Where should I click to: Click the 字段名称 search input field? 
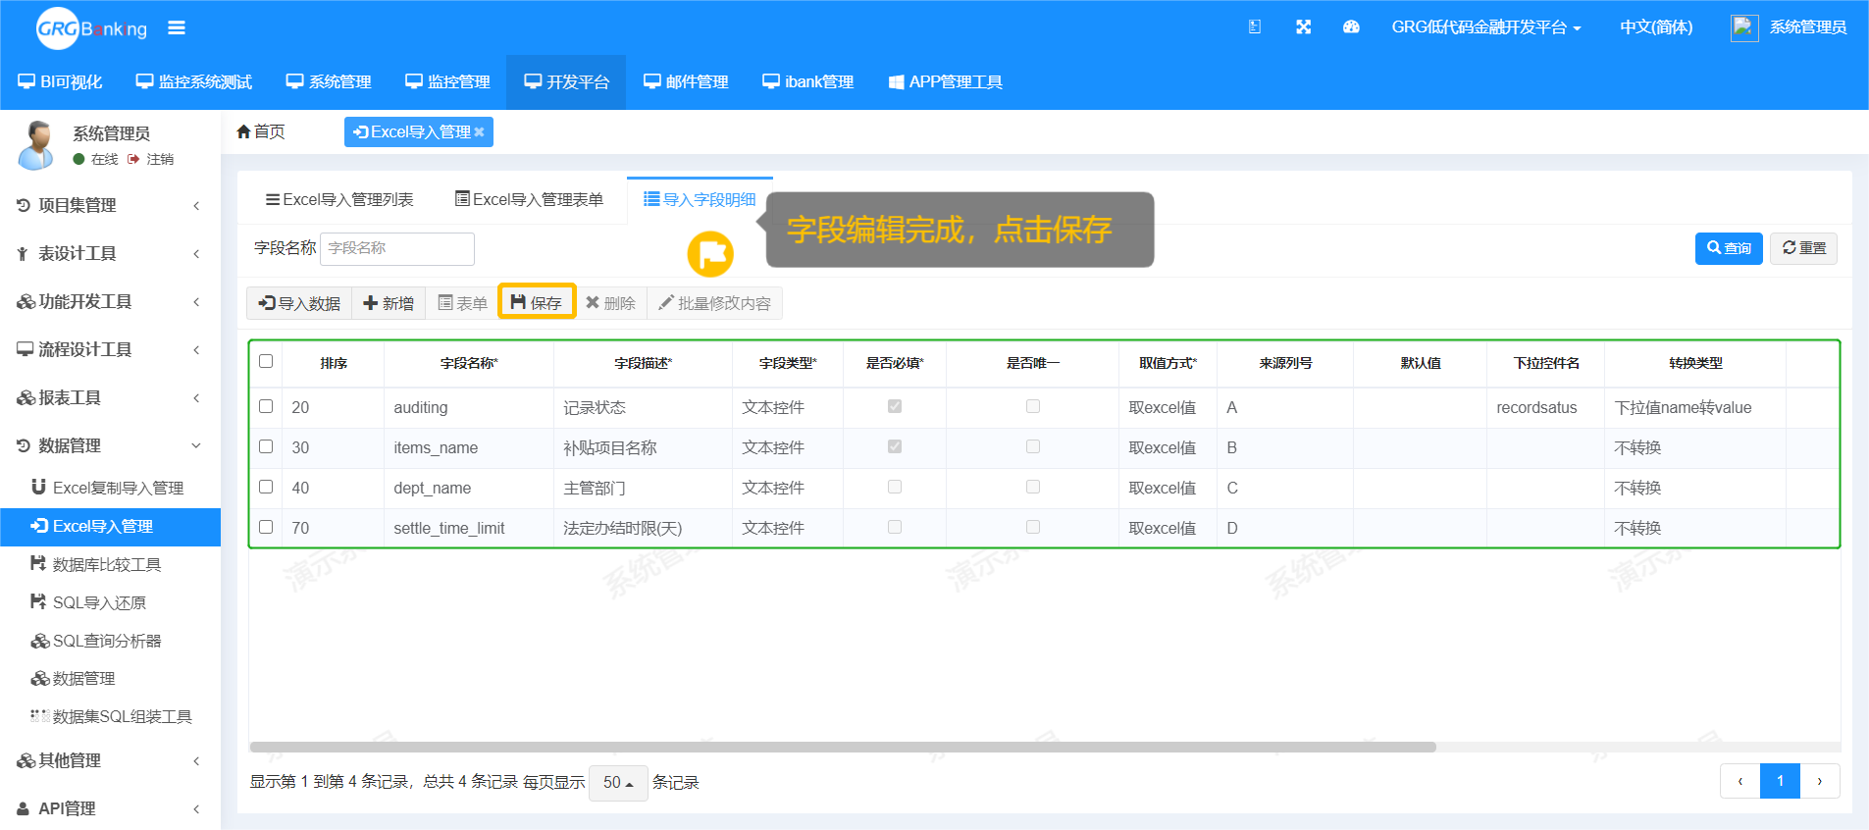coord(397,248)
